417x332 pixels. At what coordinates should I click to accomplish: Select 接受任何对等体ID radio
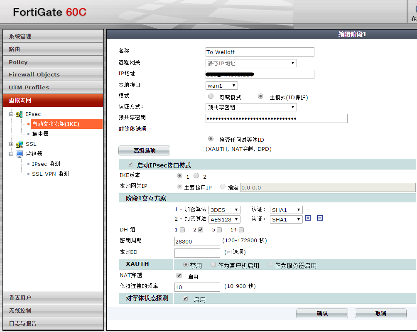[x=211, y=139]
